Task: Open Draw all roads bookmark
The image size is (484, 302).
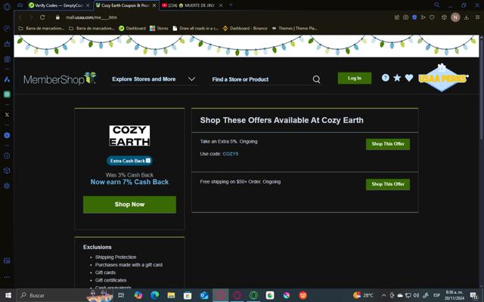Action: coord(195,29)
